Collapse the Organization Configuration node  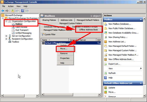[x=6, y=21]
